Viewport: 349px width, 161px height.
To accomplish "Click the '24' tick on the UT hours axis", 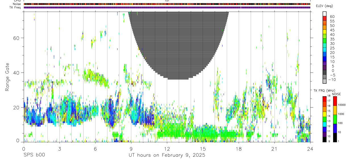I will point(310,149).
